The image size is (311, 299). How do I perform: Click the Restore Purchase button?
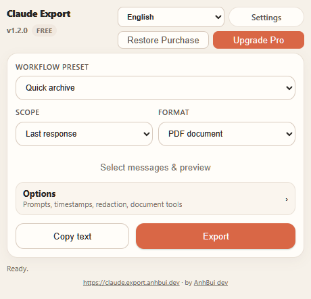[163, 40]
